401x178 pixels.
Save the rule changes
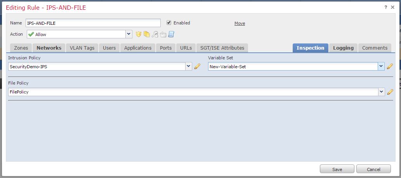[337, 169]
